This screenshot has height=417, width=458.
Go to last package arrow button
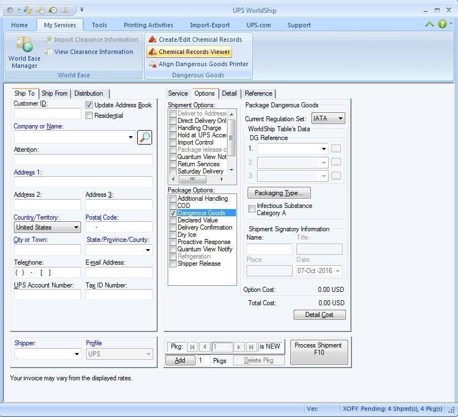251,347
